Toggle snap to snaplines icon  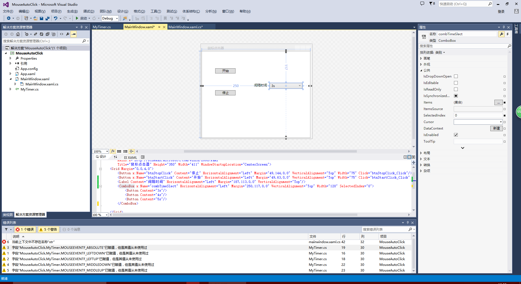point(132,151)
